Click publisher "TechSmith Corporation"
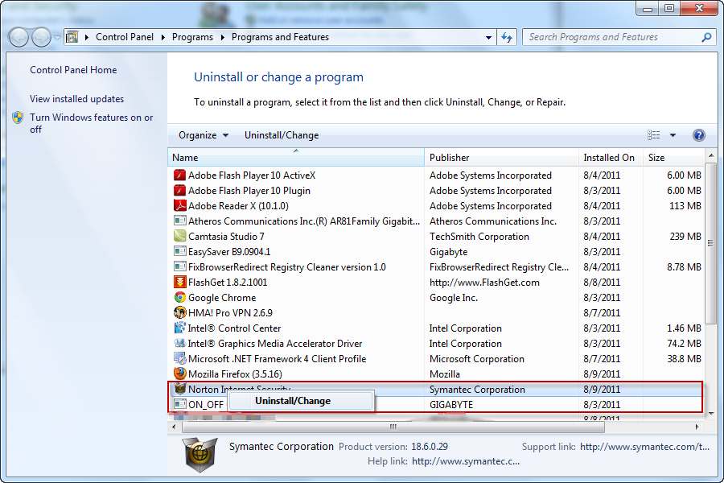Image resolution: width=724 pixels, height=483 pixels. pos(479,237)
